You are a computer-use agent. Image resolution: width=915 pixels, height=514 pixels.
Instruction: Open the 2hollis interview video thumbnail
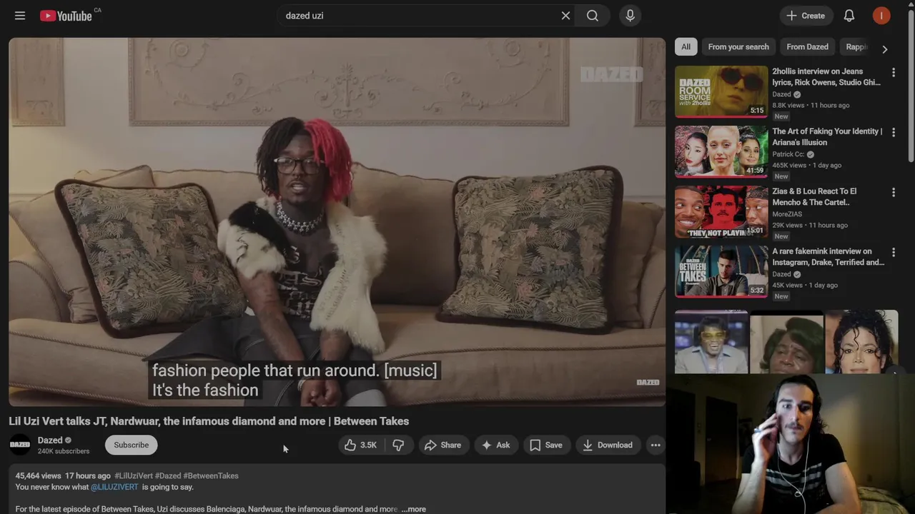721,91
